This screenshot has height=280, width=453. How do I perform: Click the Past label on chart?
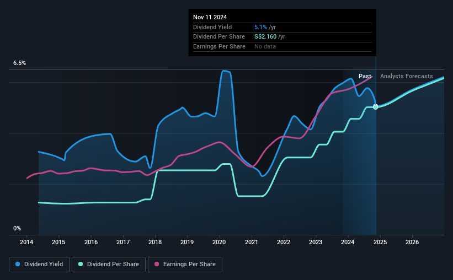(x=365, y=76)
